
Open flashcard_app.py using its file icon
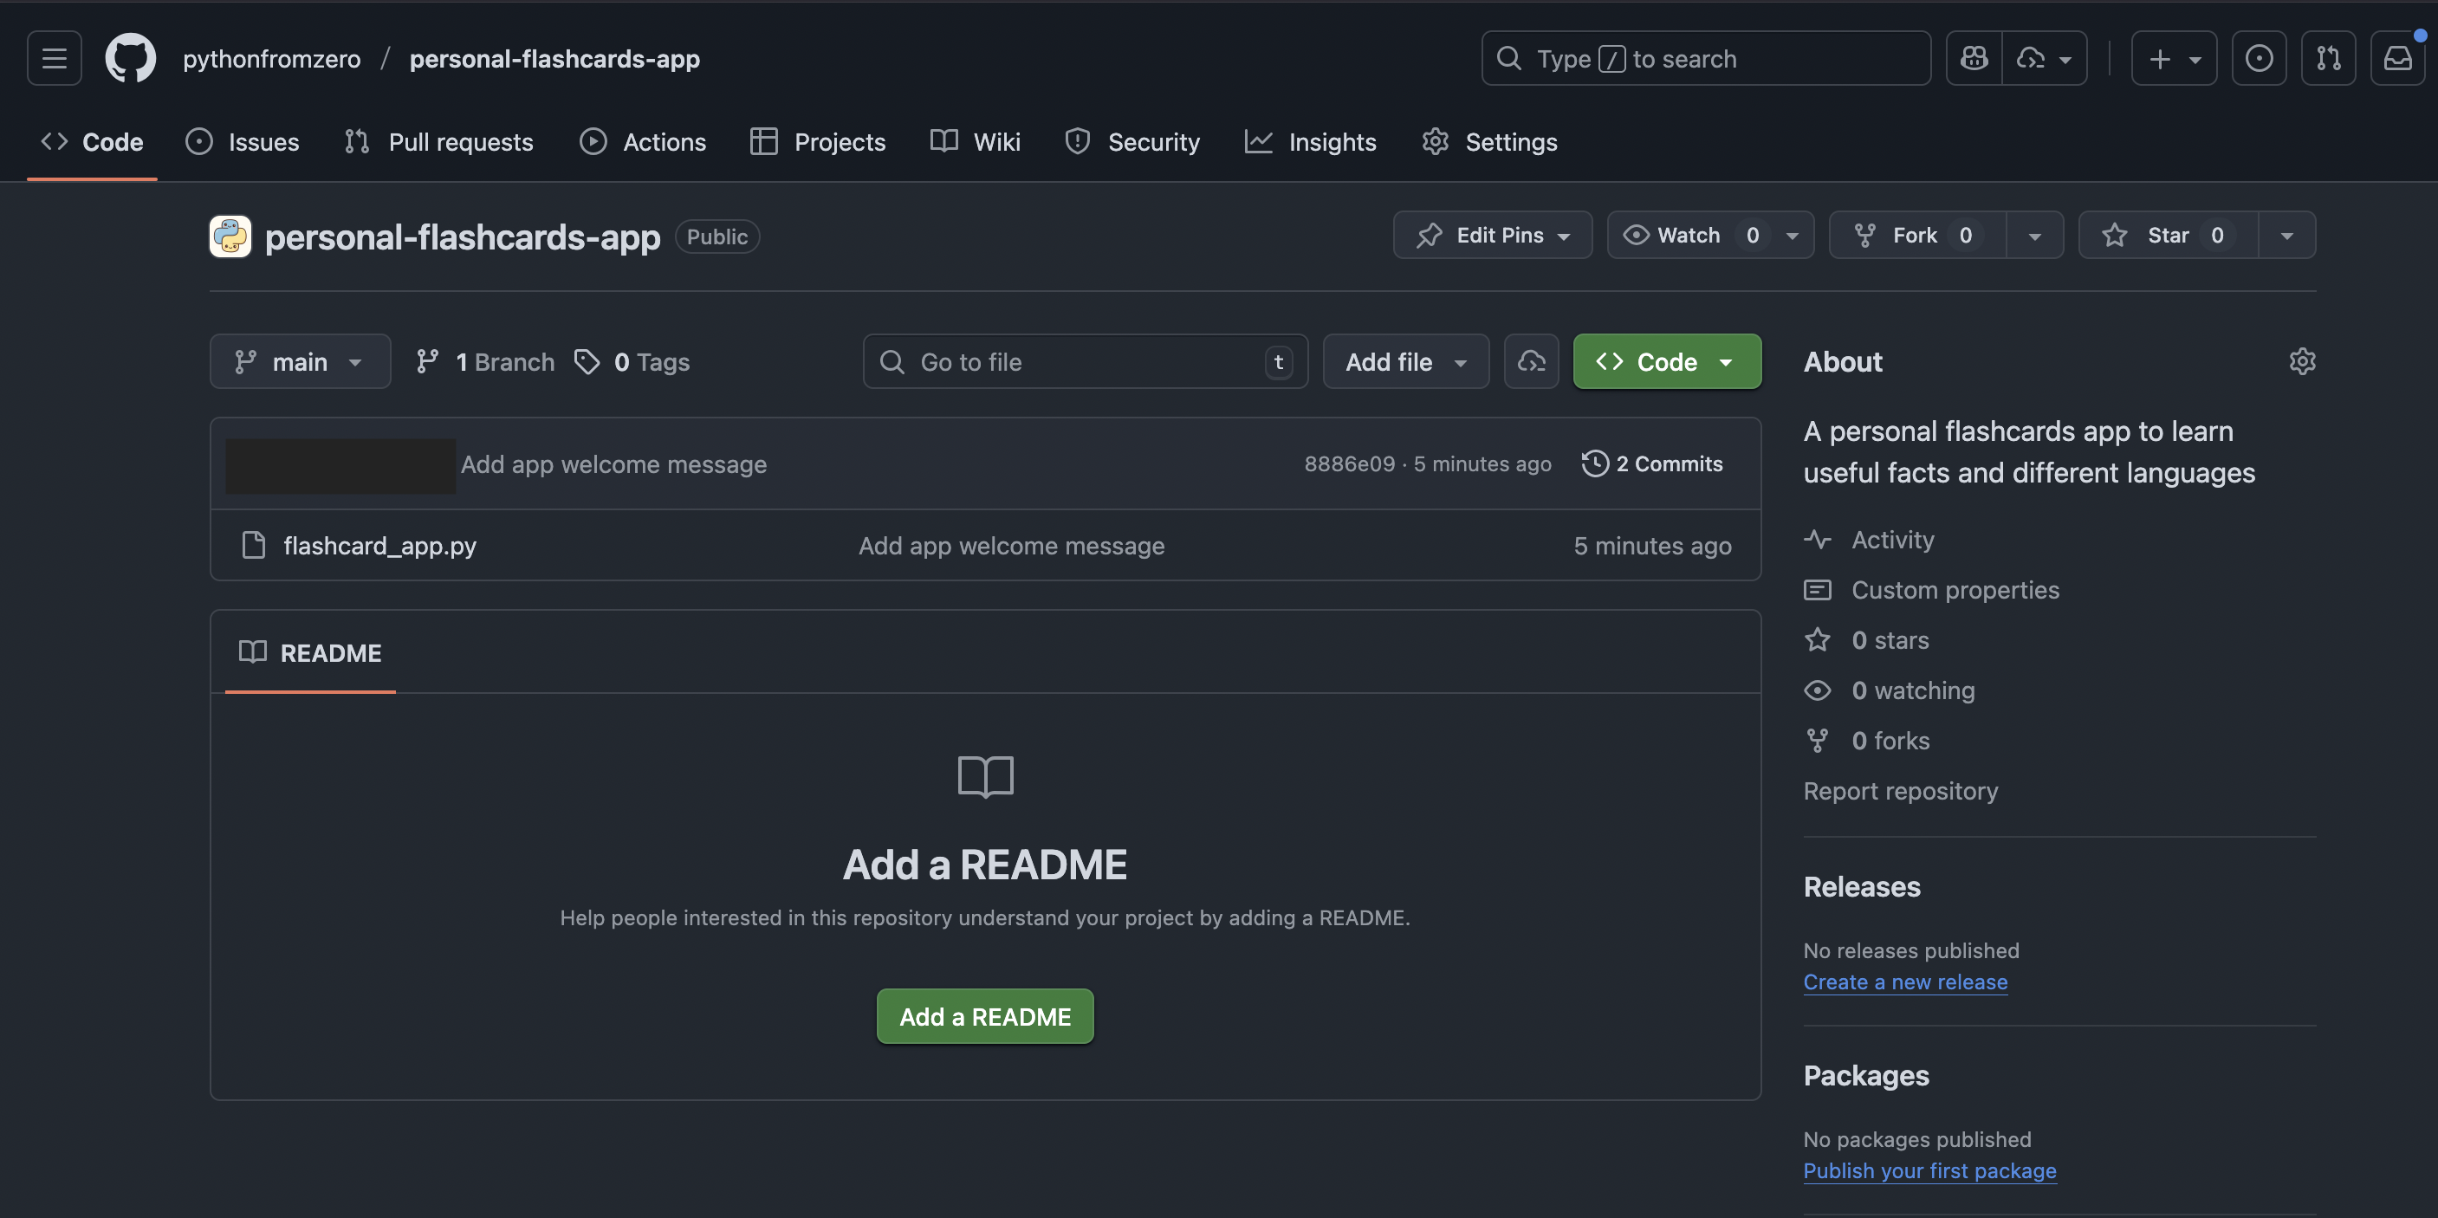[x=254, y=545]
